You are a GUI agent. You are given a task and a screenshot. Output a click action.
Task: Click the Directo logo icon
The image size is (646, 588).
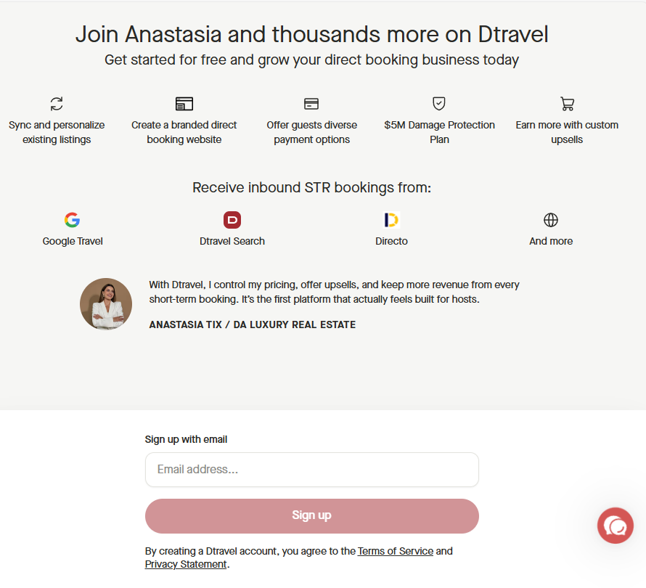click(x=391, y=220)
